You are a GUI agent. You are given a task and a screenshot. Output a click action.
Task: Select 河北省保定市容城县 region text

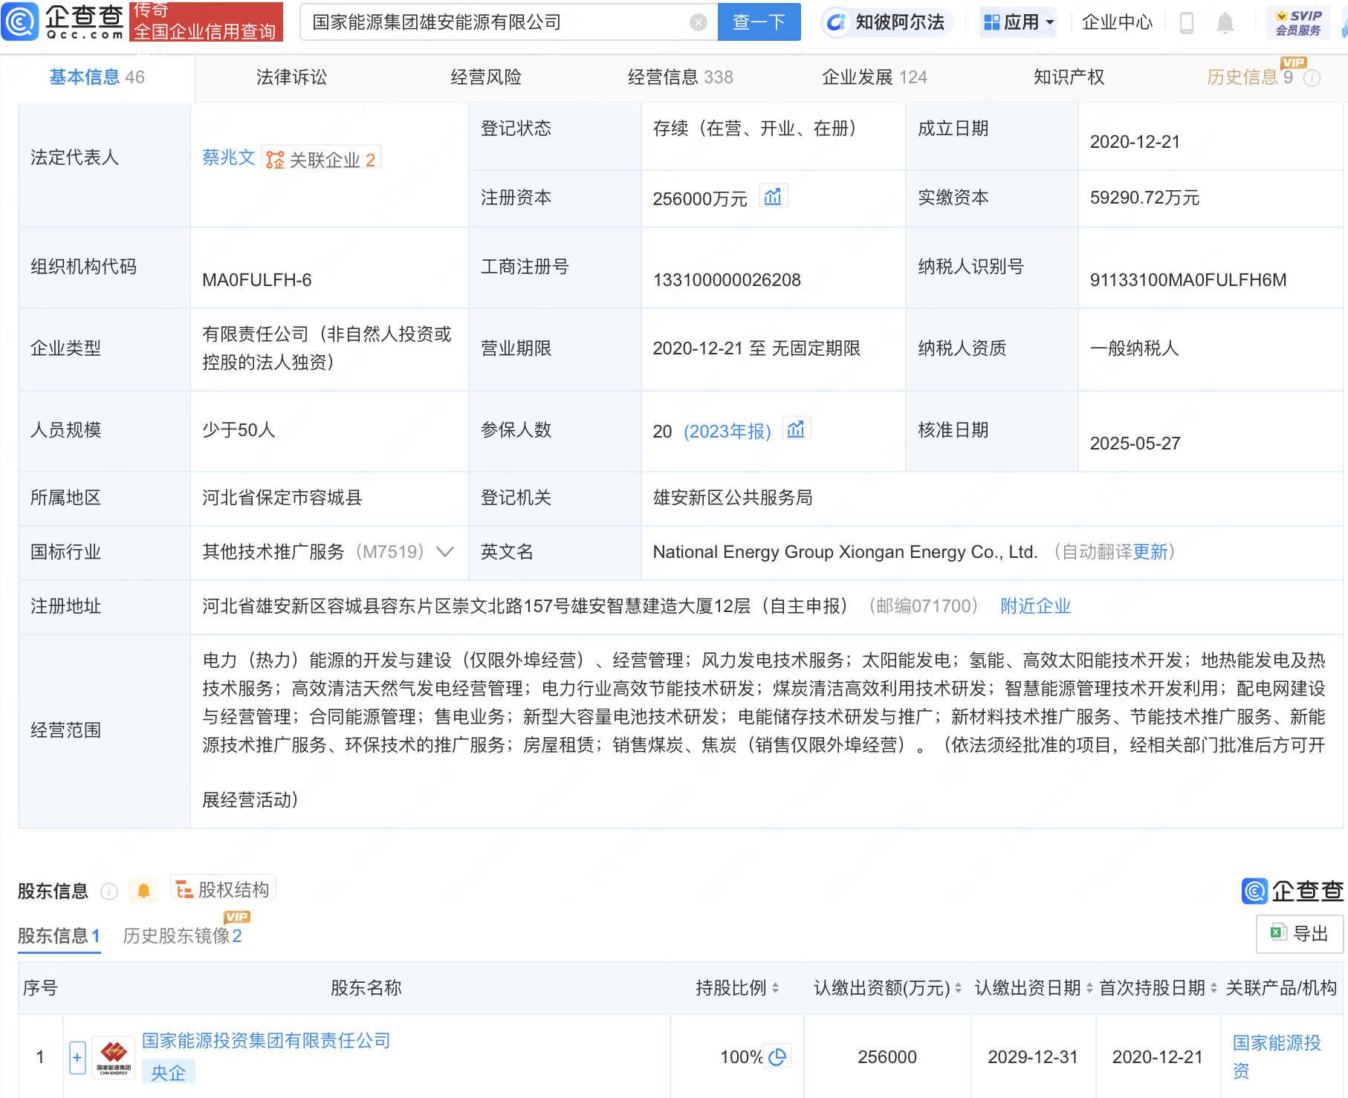click(x=282, y=498)
